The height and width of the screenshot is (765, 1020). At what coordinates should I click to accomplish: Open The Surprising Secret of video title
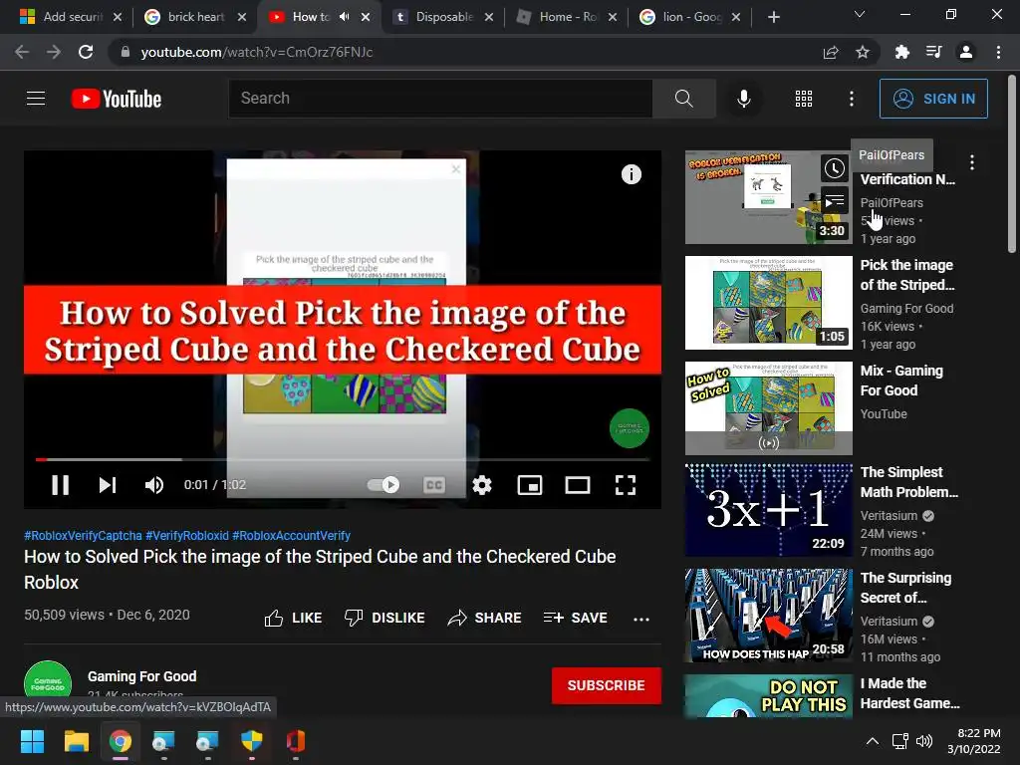(x=905, y=588)
